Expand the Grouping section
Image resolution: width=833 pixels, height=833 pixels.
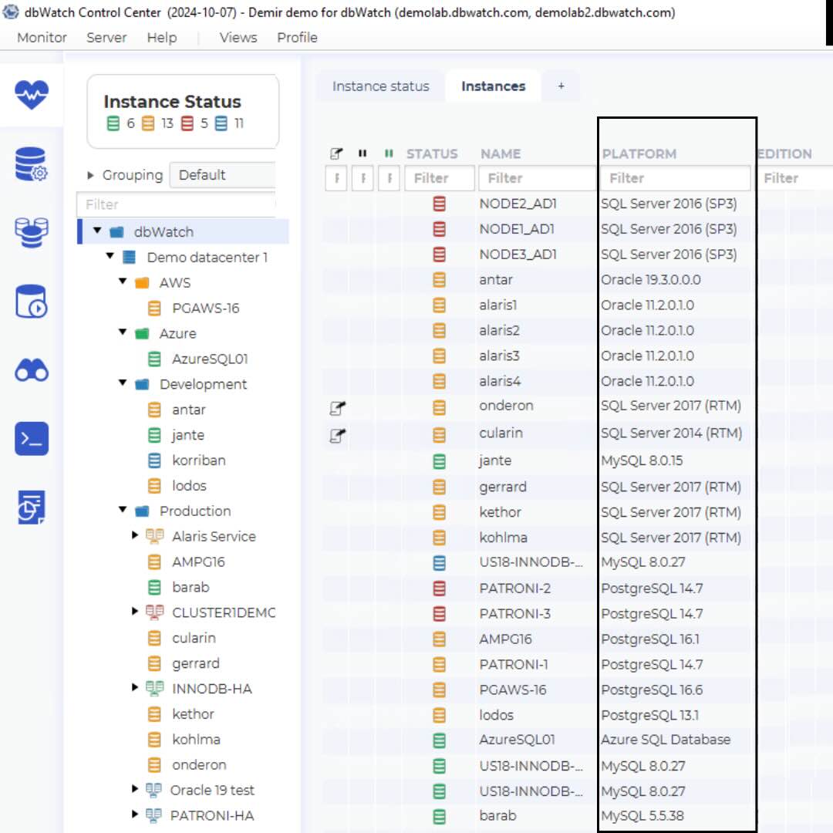[x=90, y=176]
